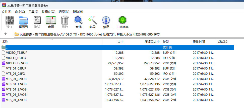Sort by the CRC32 column header
244x108 pixels.
tap(225, 42)
